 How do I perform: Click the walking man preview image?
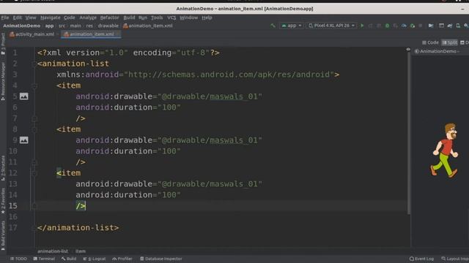pyautogui.click(x=444, y=150)
